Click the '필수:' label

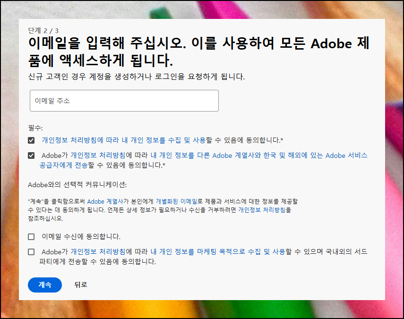click(35, 128)
